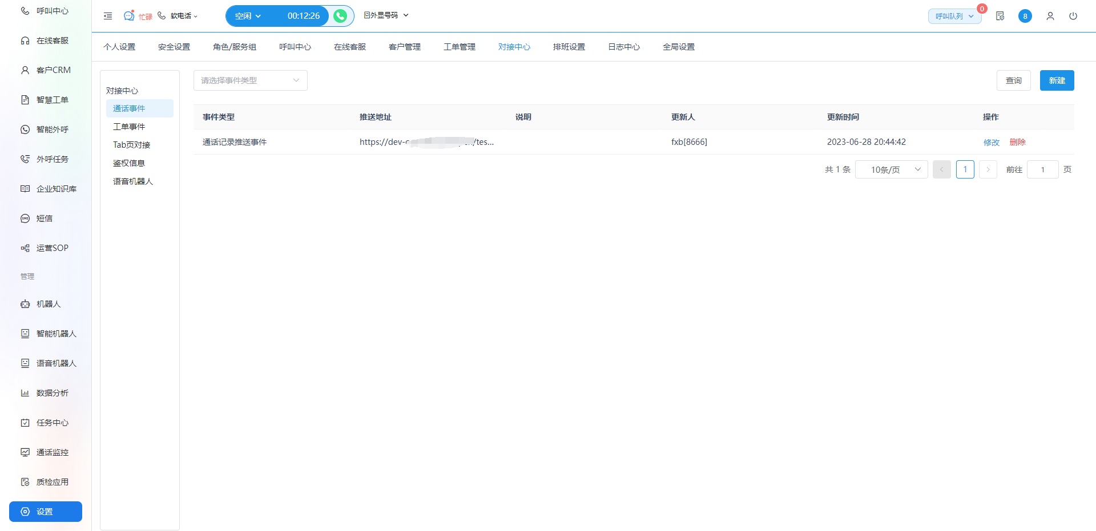Screen dimensions: 1096x531
Task: Click previous page arrow in pagination
Action: [942, 169]
